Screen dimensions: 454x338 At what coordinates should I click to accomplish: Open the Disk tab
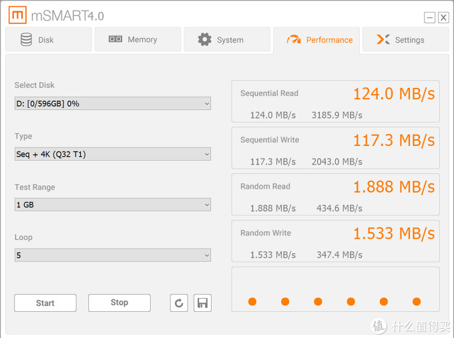pyautogui.click(x=48, y=40)
